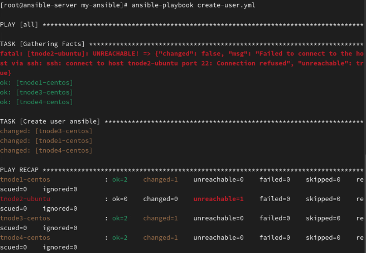Click the PLAY [all] header line
Screen dimensions: 366x253
coord(182,25)
